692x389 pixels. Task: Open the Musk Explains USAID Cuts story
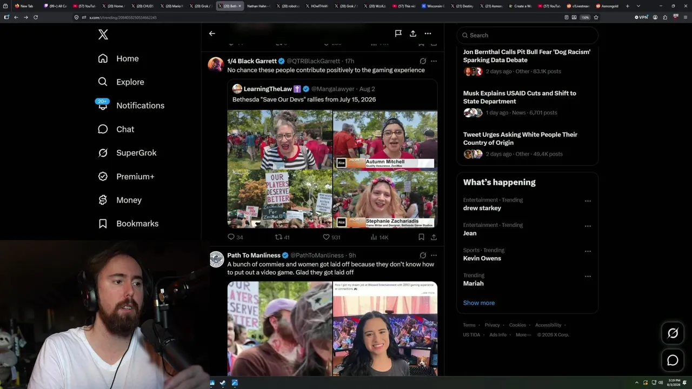(x=527, y=103)
